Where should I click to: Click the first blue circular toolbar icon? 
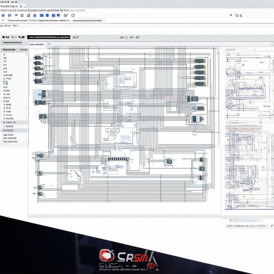pyautogui.click(x=3, y=16)
